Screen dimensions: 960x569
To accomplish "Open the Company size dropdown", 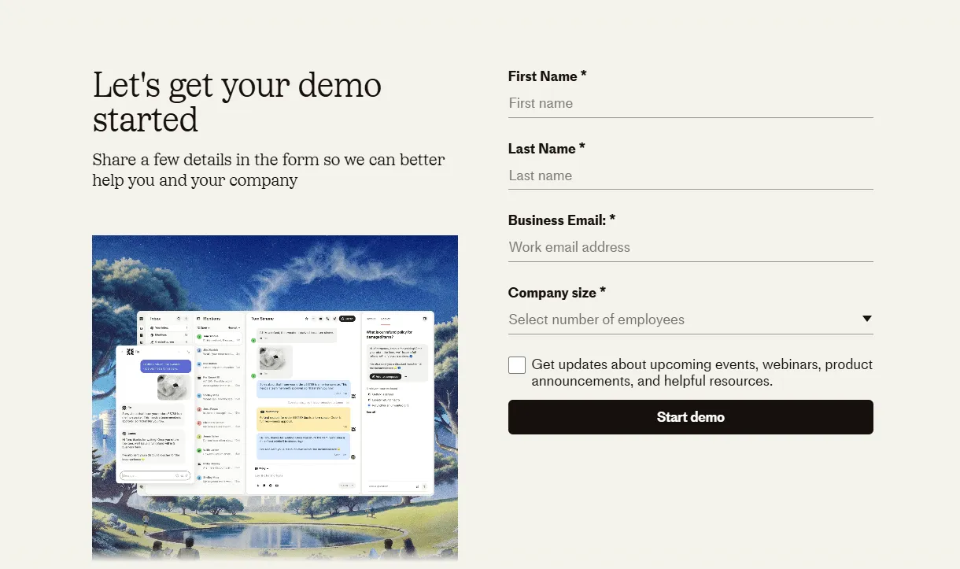I will click(691, 319).
